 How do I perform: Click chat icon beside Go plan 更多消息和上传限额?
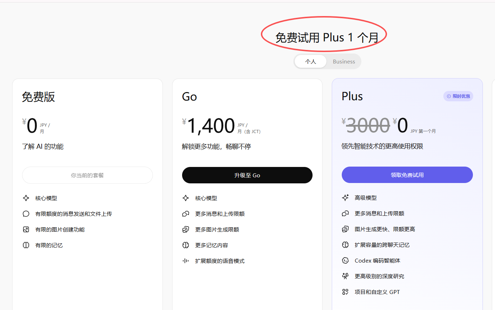186,214
